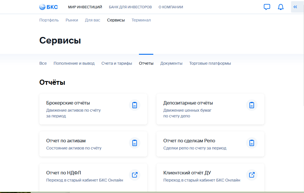Click the Repo deals report icon
The height and width of the screenshot is (193, 304).
click(252, 143)
